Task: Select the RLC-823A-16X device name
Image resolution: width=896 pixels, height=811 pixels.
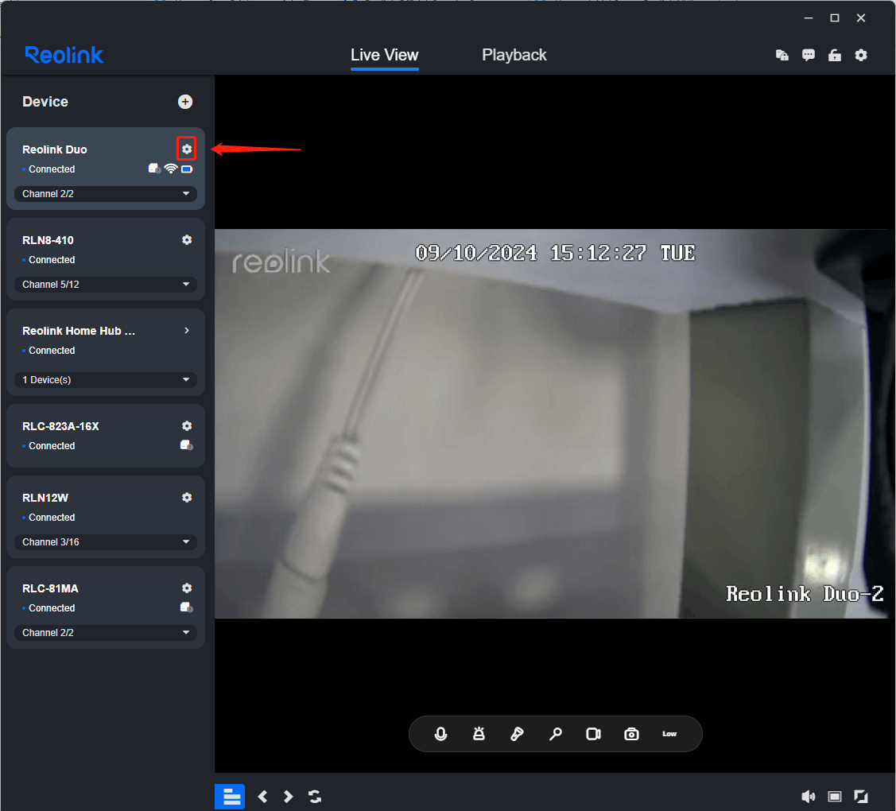Action: click(x=60, y=426)
